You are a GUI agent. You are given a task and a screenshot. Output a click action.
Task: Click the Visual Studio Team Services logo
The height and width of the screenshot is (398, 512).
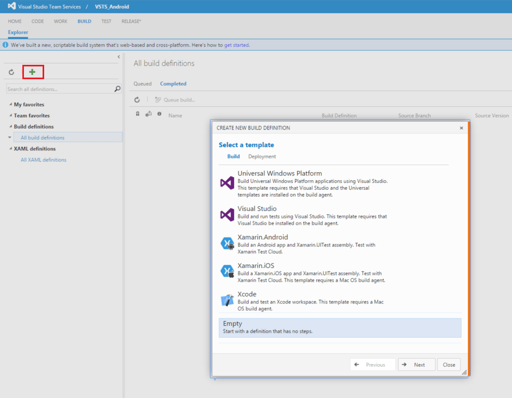coord(12,6)
